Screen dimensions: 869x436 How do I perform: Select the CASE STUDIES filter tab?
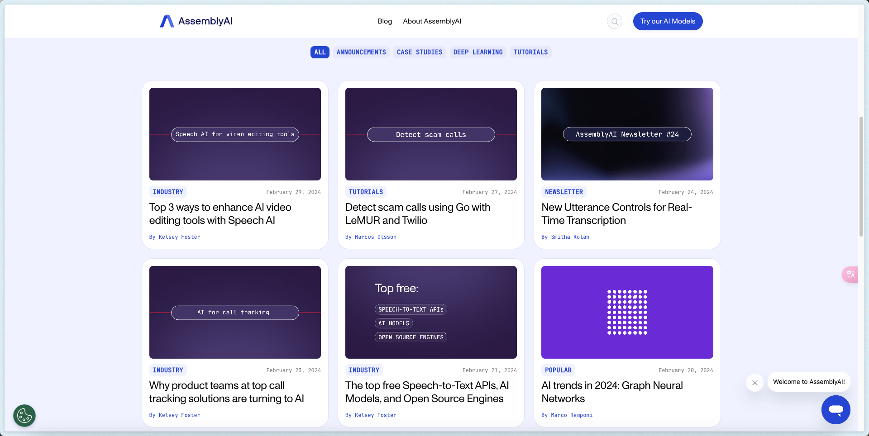(420, 52)
